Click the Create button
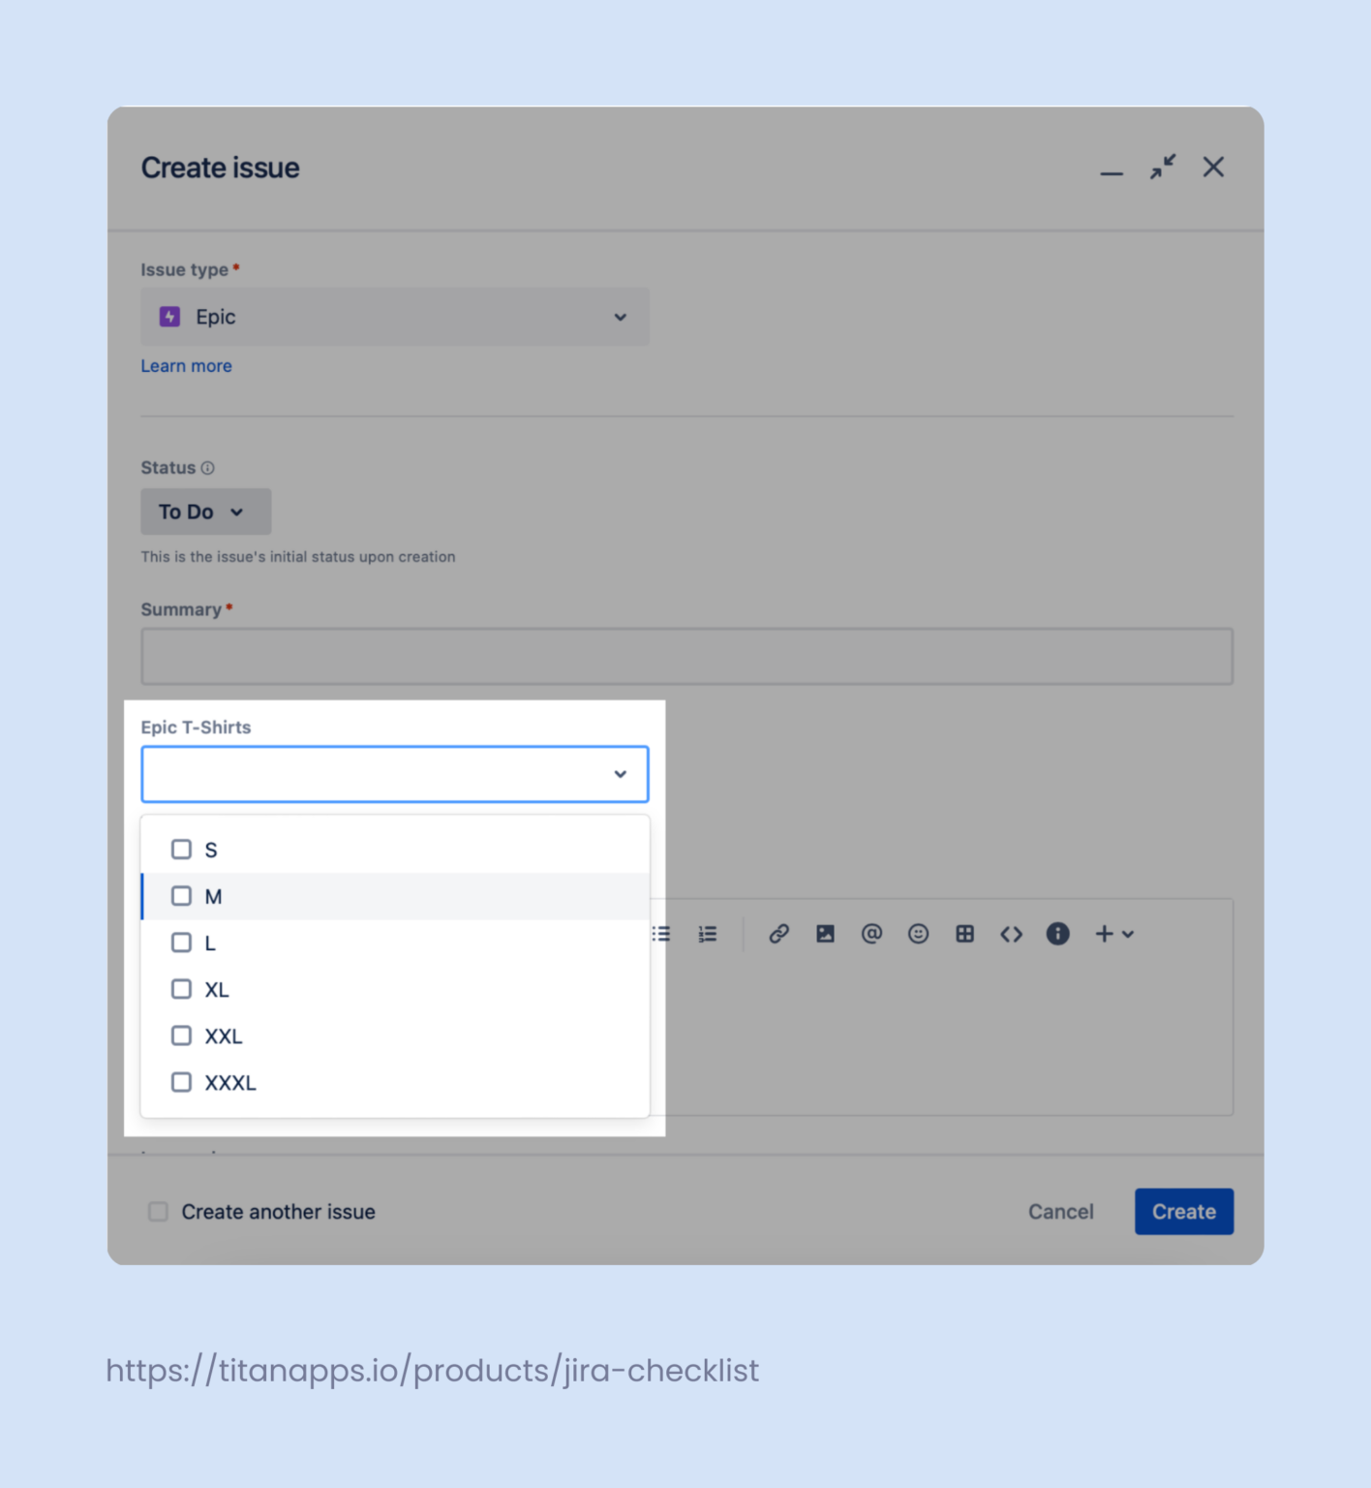The image size is (1371, 1488). coord(1183,1211)
